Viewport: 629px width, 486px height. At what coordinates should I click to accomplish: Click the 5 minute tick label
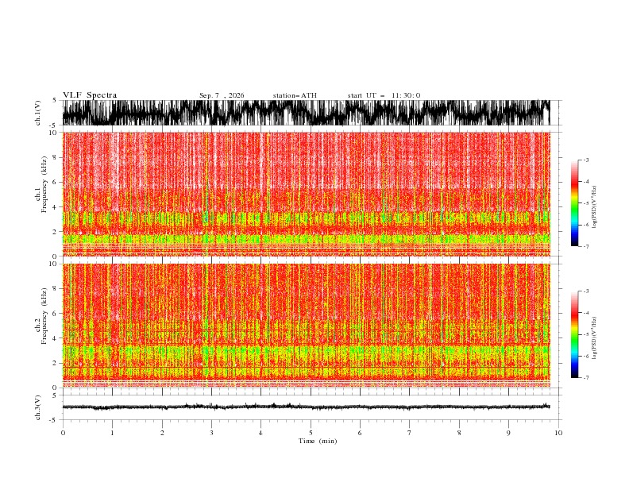point(311,433)
